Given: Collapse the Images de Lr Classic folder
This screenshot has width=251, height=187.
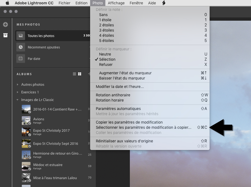Looking at the screenshot, I should pyautogui.click(x=17, y=100).
